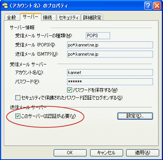The width and height of the screenshot is (163, 160).
Task: Click the POP3 server type field
Action: 98,36
